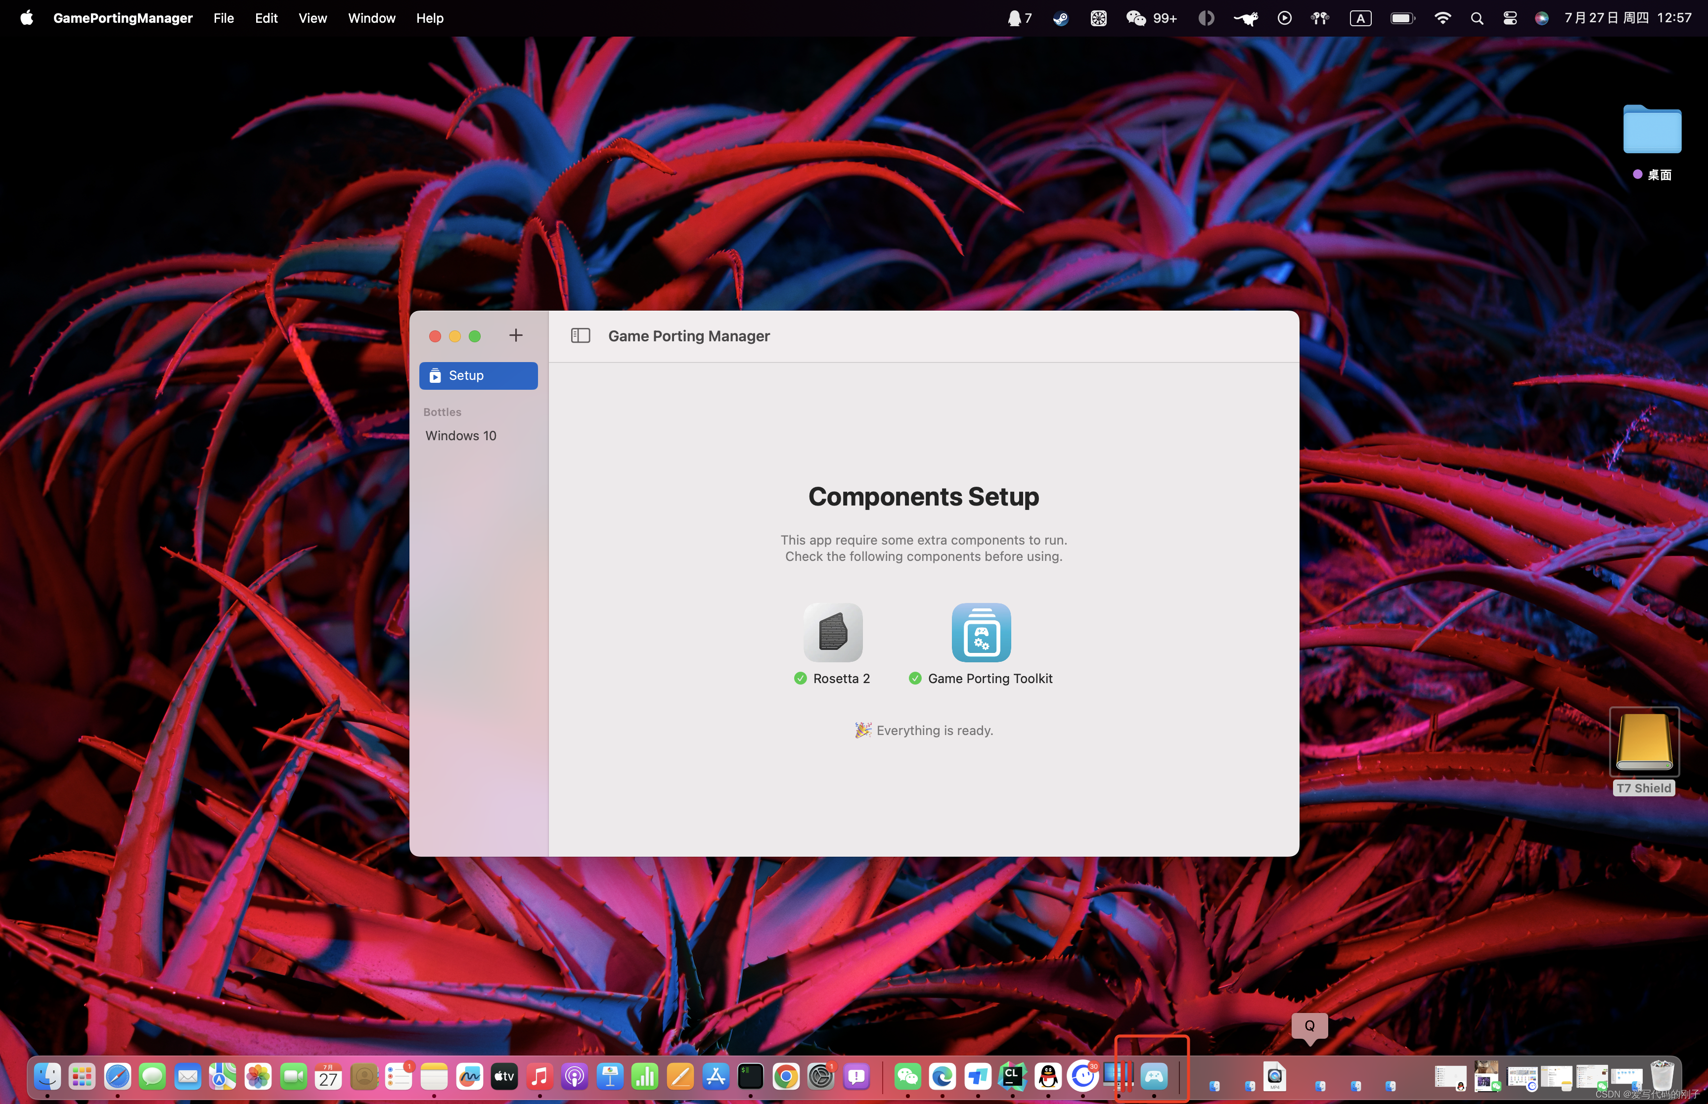Click the Bottles section header
Screen dimensions: 1708x1104
[x=442, y=412]
